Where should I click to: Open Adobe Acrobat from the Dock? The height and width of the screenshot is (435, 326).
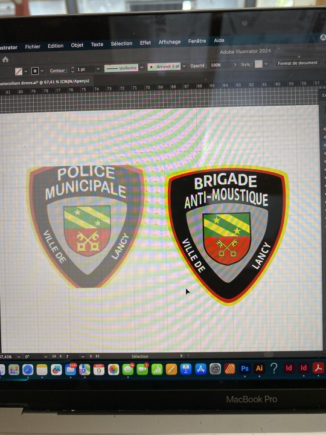tap(318, 367)
